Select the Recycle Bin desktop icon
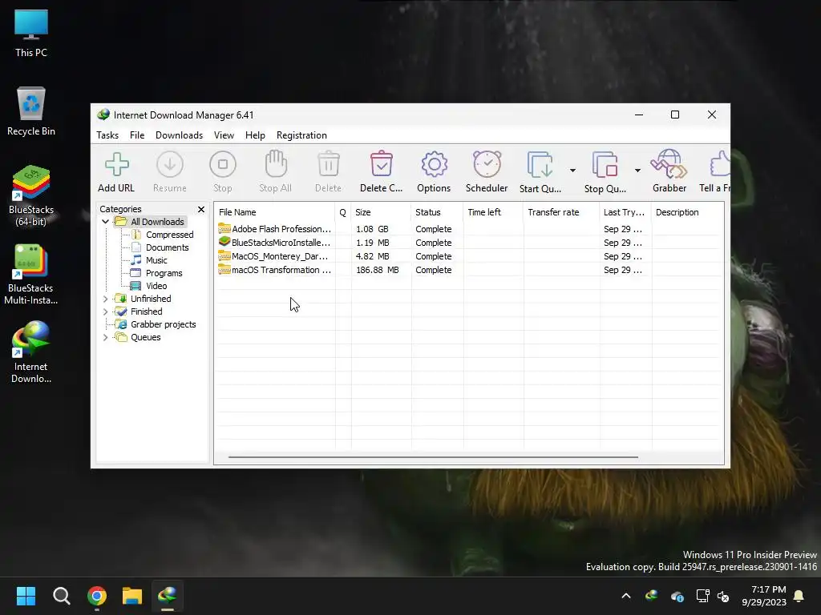This screenshot has height=615, width=821. pyautogui.click(x=31, y=111)
